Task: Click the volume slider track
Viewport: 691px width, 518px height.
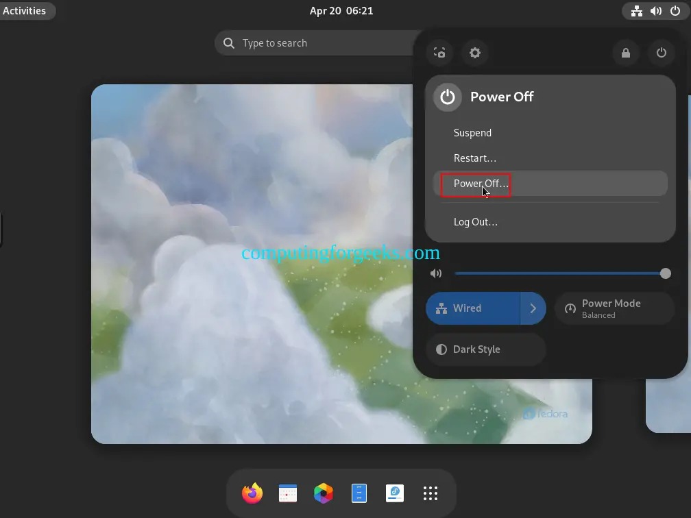Action: (x=559, y=273)
